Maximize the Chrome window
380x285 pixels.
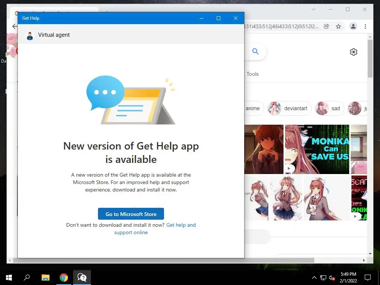pos(347,9)
